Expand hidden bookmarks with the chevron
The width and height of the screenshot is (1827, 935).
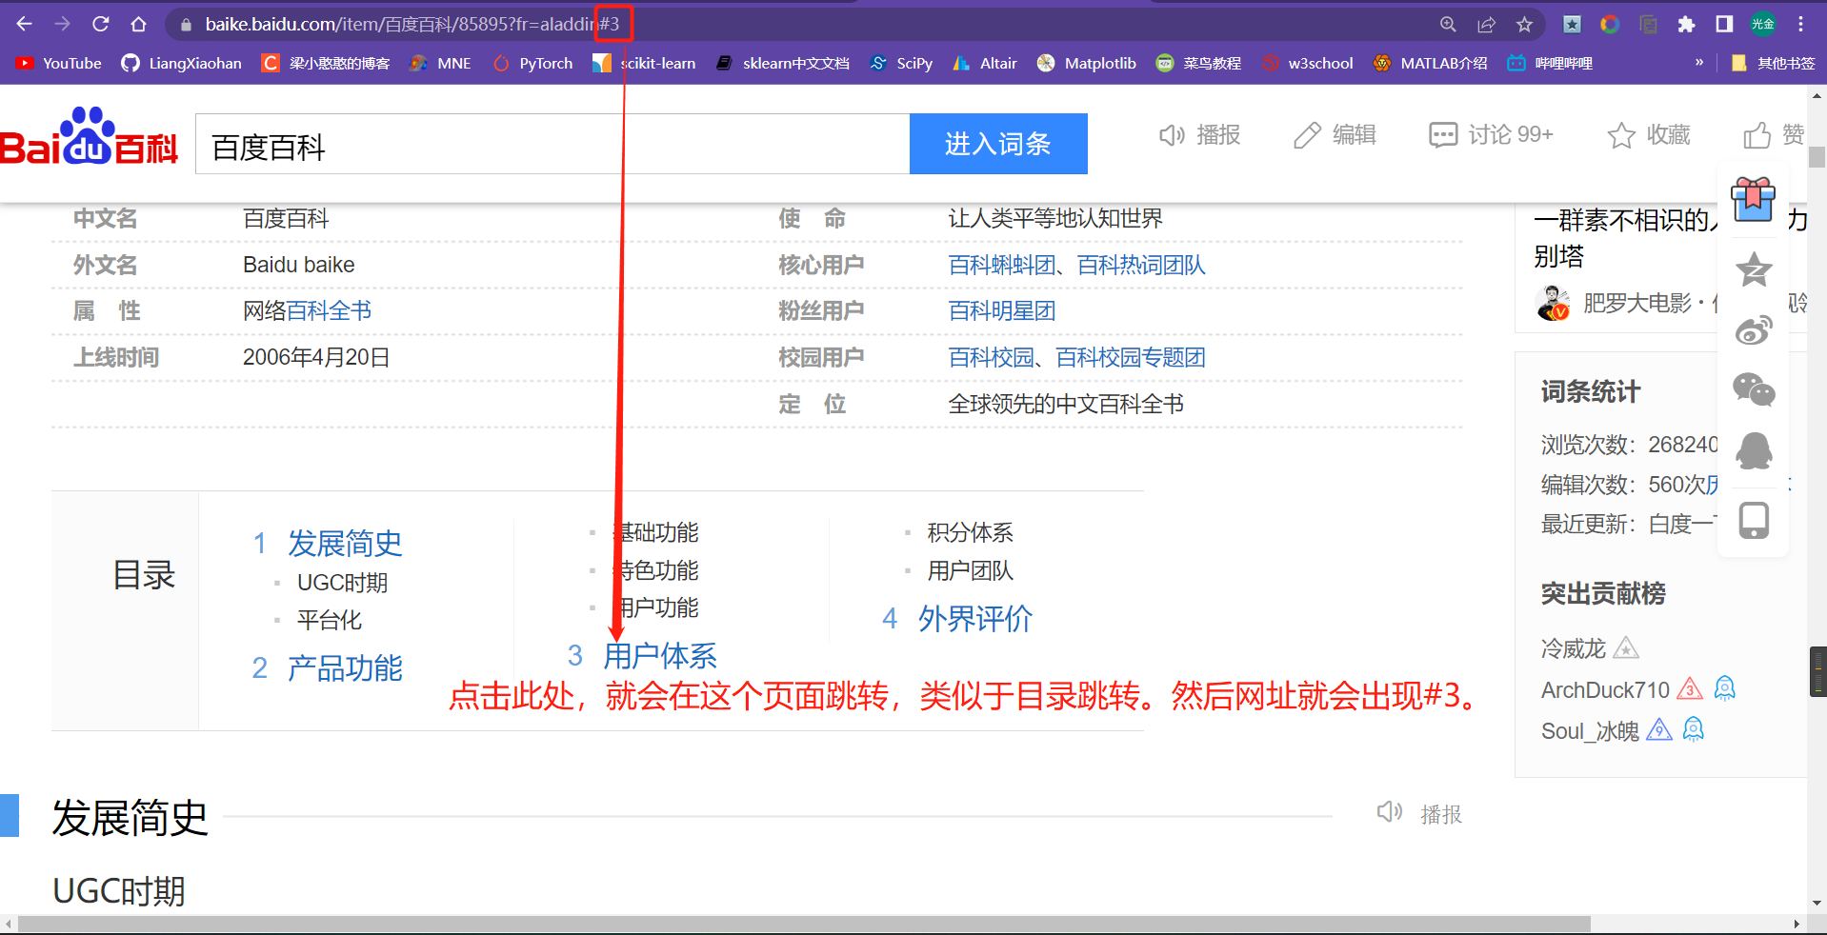point(1699,63)
